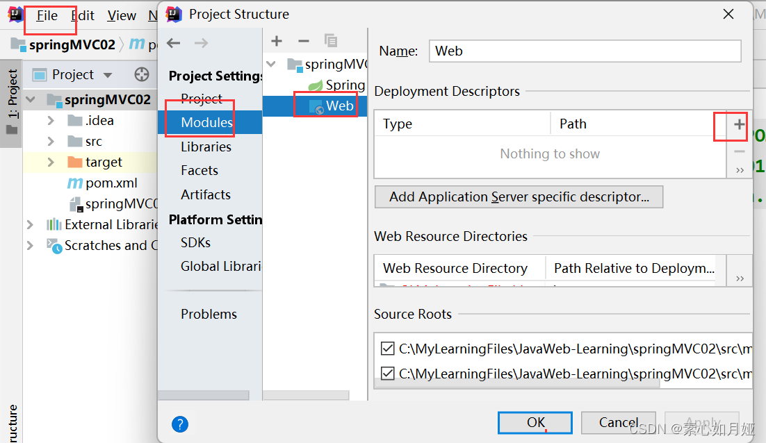Image resolution: width=766 pixels, height=443 pixels.
Task: Select the Web facet in module tree
Action: [x=339, y=106]
